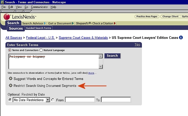Image resolution: width=188 pixels, height=116 pixels.
Task: Collapse the first Netscape toolbar grip handle
Action: click(7, 11)
